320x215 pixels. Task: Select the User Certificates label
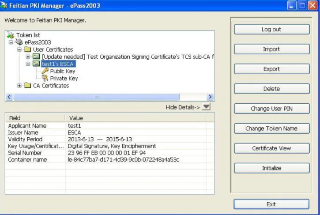coord(53,49)
